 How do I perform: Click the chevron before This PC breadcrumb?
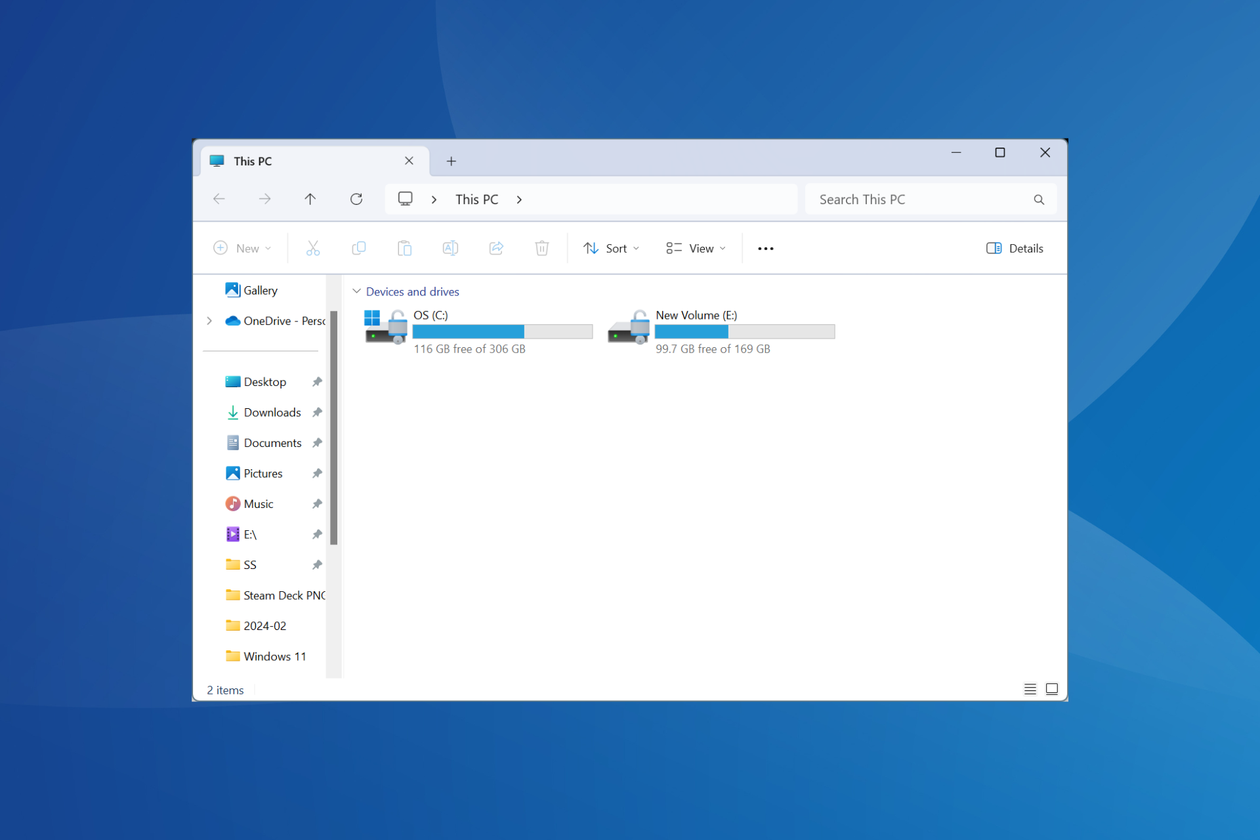[434, 199]
